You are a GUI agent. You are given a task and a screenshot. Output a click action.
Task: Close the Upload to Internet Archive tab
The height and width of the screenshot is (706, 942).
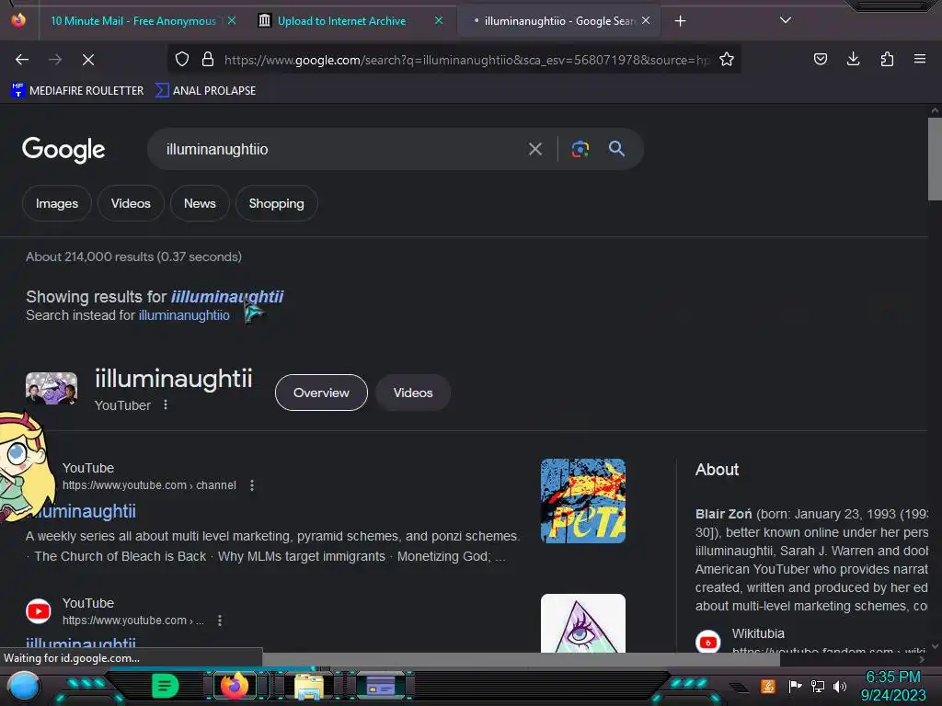[439, 20]
